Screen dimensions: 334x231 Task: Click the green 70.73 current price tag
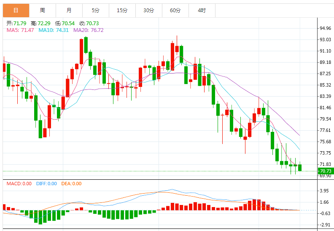[326, 171]
